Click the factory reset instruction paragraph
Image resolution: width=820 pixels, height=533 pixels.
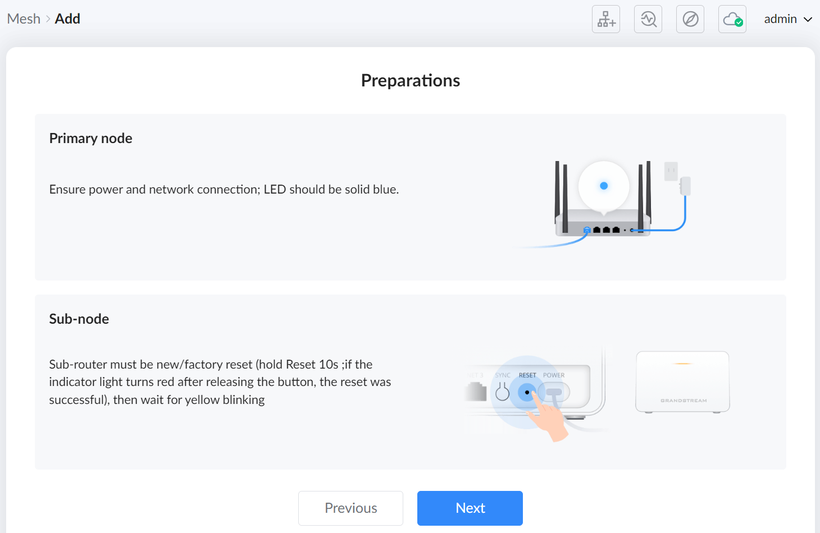(220, 382)
